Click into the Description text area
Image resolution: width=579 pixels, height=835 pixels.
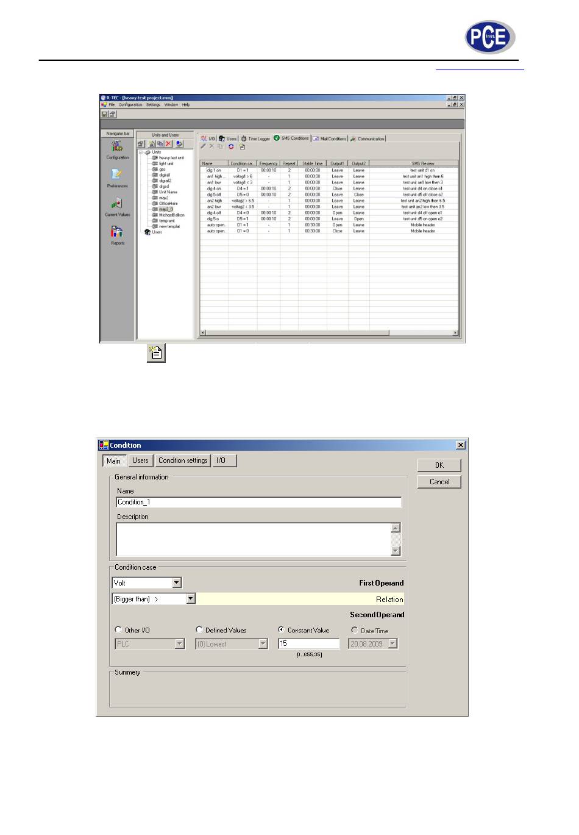[254, 539]
